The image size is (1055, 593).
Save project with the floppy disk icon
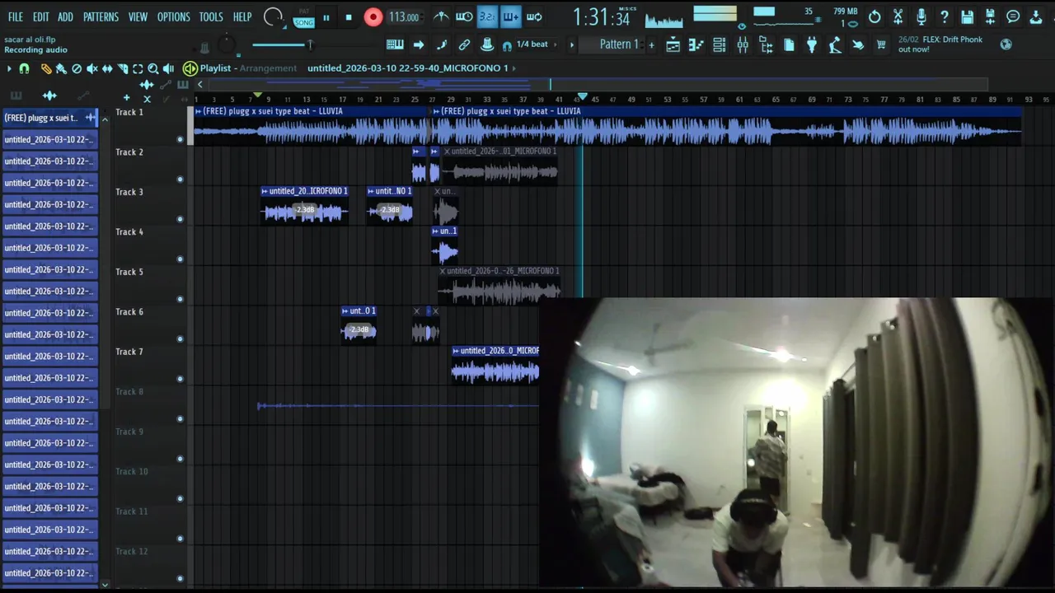[967, 16]
